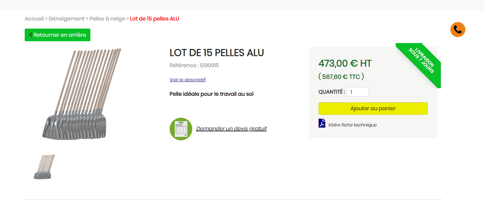Open Déneigement breadcrumb category
484x212 pixels.
66,19
